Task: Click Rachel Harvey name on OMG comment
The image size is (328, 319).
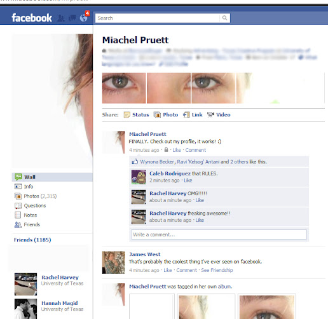Action: click(168, 193)
